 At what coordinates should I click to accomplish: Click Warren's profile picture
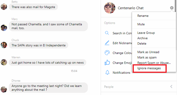click(x=4, y=62)
